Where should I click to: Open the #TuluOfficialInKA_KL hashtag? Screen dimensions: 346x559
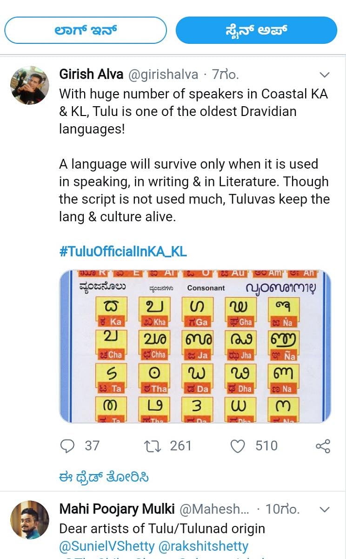coord(122,251)
